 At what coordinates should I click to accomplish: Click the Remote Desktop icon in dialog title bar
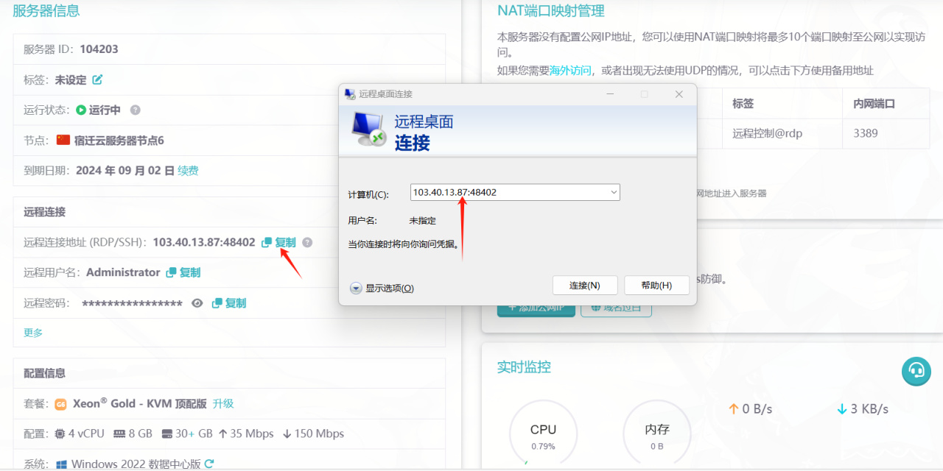pos(349,94)
